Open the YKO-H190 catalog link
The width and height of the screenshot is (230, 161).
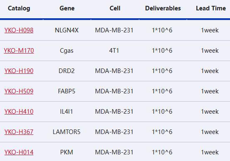point(19,71)
